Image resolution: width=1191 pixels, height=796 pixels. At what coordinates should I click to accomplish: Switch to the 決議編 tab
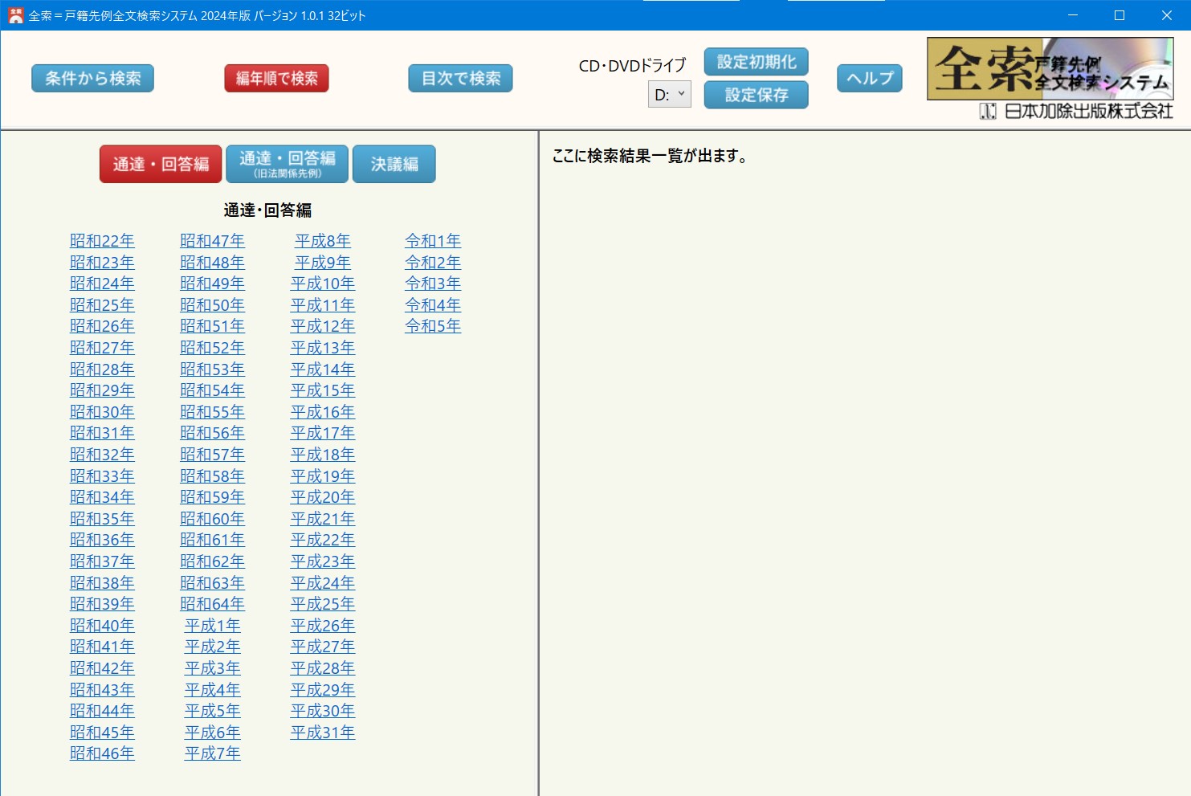[394, 164]
